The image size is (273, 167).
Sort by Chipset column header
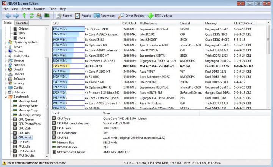tap(191, 24)
